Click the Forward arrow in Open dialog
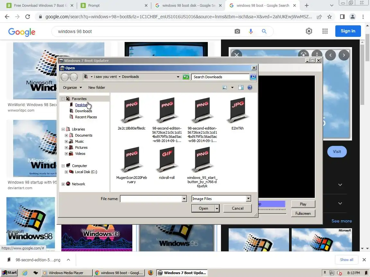Screen dimensions: 370x277 (74, 77)
